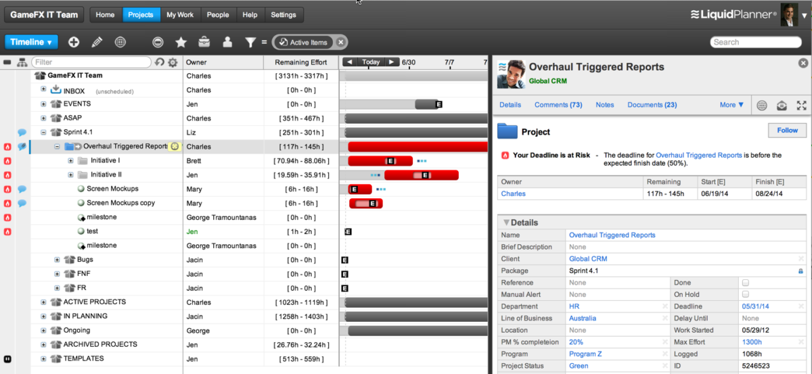
Task: Click the add item plus icon
Action: (x=74, y=42)
